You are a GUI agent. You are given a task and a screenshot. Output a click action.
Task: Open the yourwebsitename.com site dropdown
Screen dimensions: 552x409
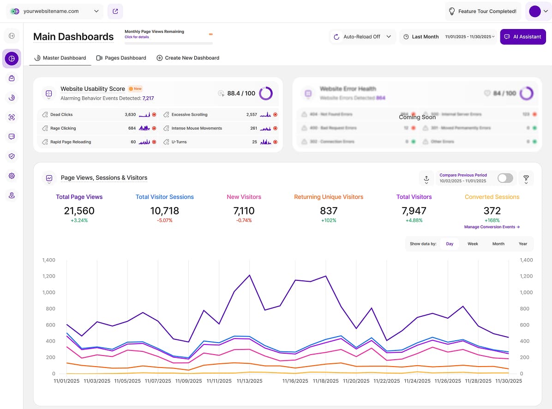pos(55,11)
